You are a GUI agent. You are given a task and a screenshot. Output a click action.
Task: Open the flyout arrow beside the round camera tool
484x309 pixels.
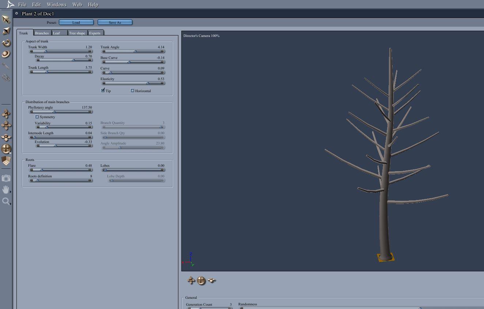pos(11,152)
